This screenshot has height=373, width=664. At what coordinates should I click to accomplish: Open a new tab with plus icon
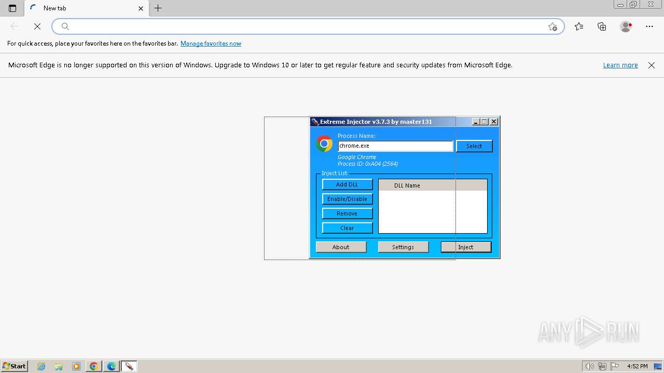(x=158, y=8)
